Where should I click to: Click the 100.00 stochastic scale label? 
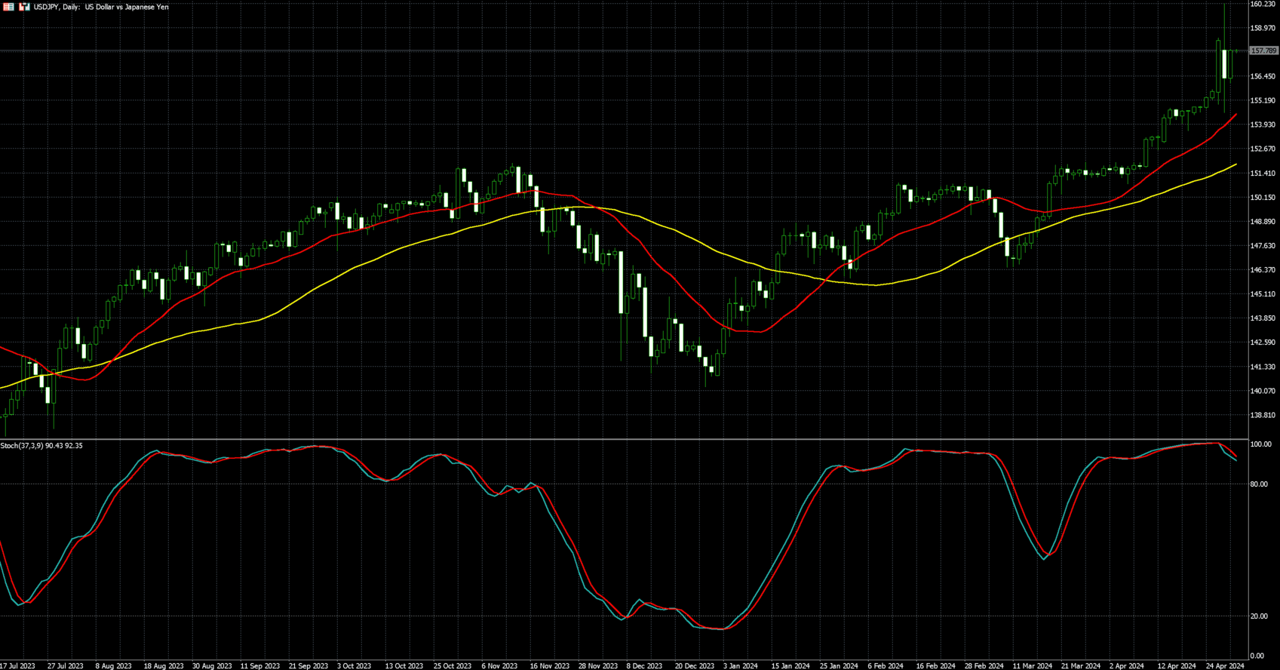[1260, 444]
